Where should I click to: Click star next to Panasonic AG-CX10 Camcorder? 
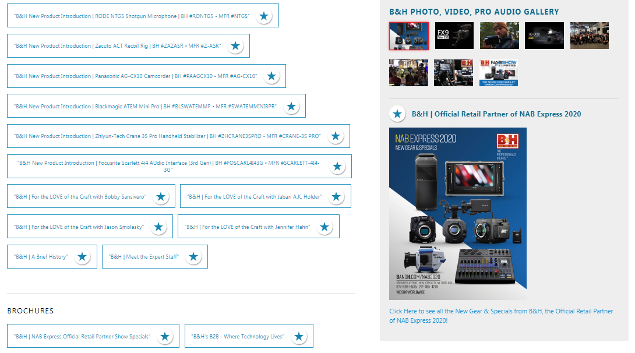click(271, 76)
